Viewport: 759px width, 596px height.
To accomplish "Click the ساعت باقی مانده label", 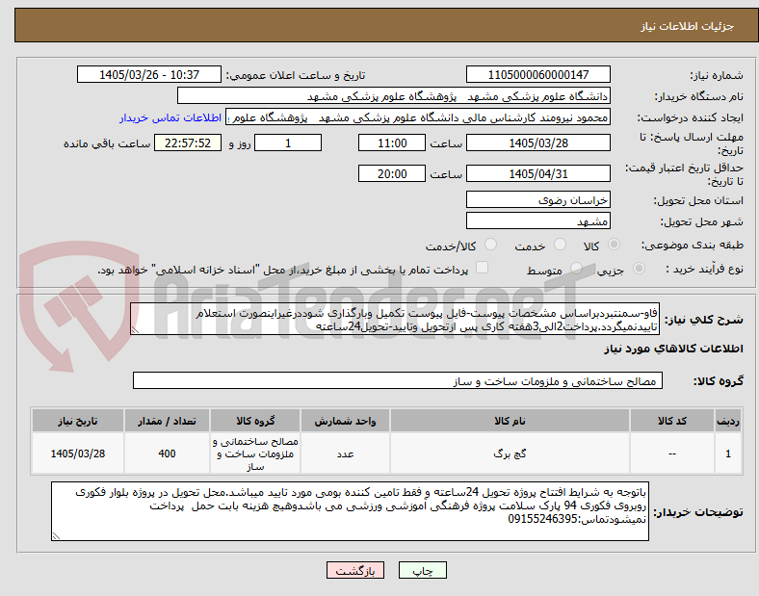I will point(107,143).
